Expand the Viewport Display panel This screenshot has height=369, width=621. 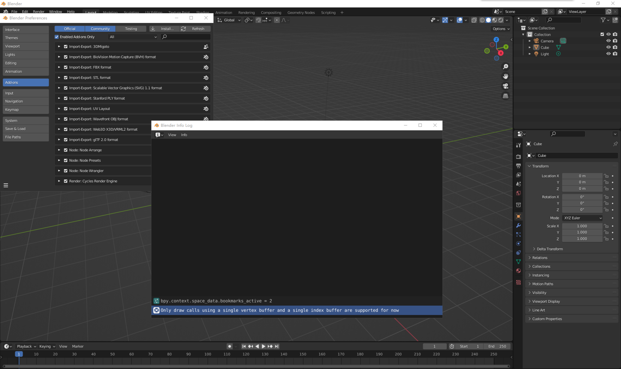click(x=571, y=301)
